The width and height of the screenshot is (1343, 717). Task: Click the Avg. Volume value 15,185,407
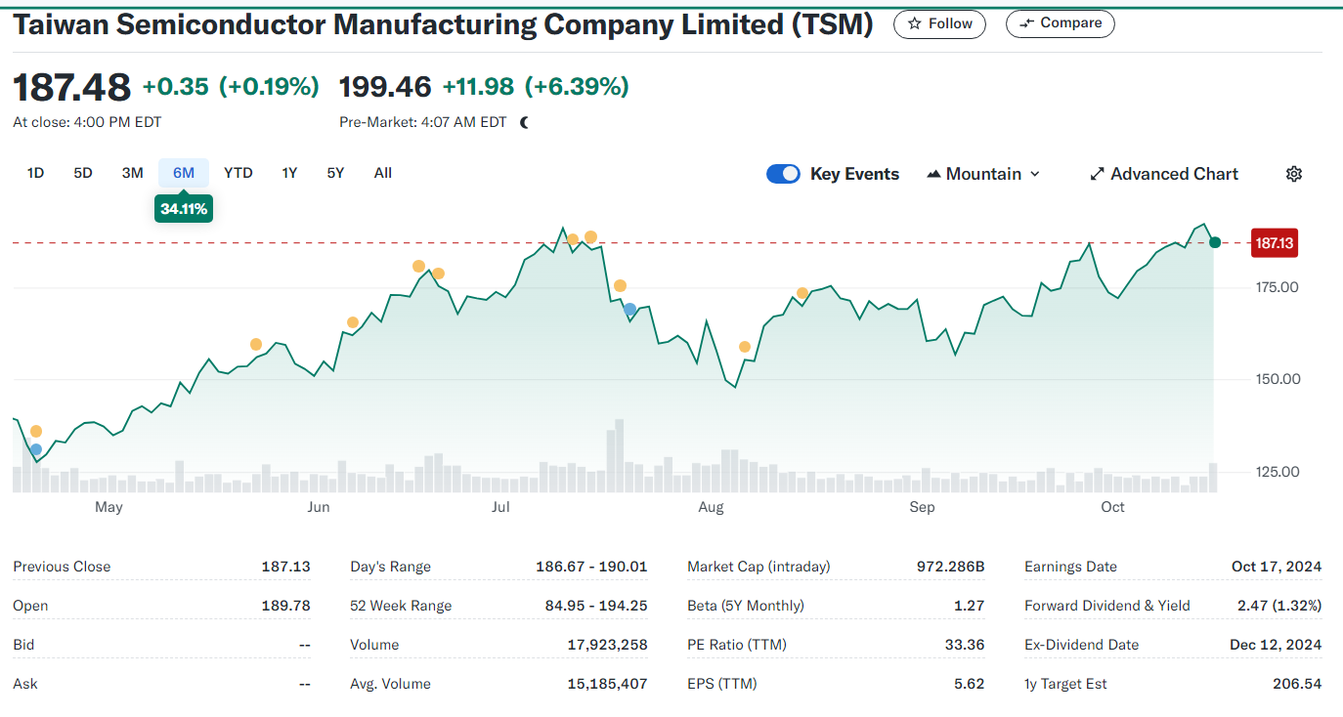(607, 684)
